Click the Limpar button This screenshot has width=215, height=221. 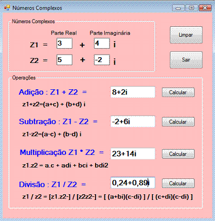coord(186,35)
